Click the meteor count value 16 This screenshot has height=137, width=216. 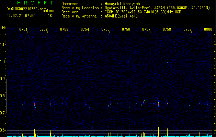[50, 16]
